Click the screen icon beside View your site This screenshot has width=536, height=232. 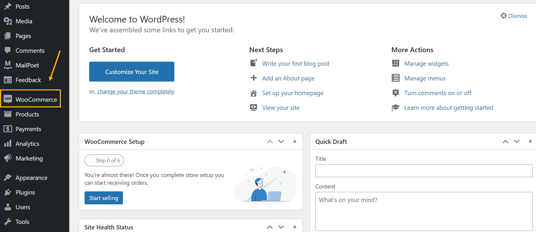click(254, 107)
